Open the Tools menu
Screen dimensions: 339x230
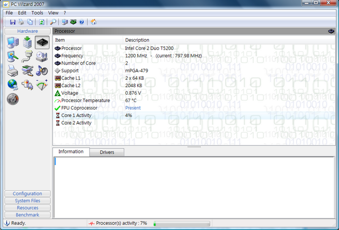click(37, 13)
